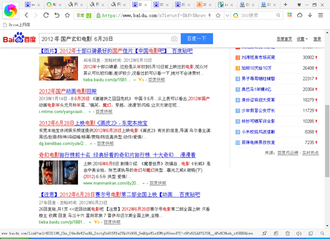Screen dimensions: 330x239
Task: Click the colorful 360 browser logo
Action: (x=11, y=11)
